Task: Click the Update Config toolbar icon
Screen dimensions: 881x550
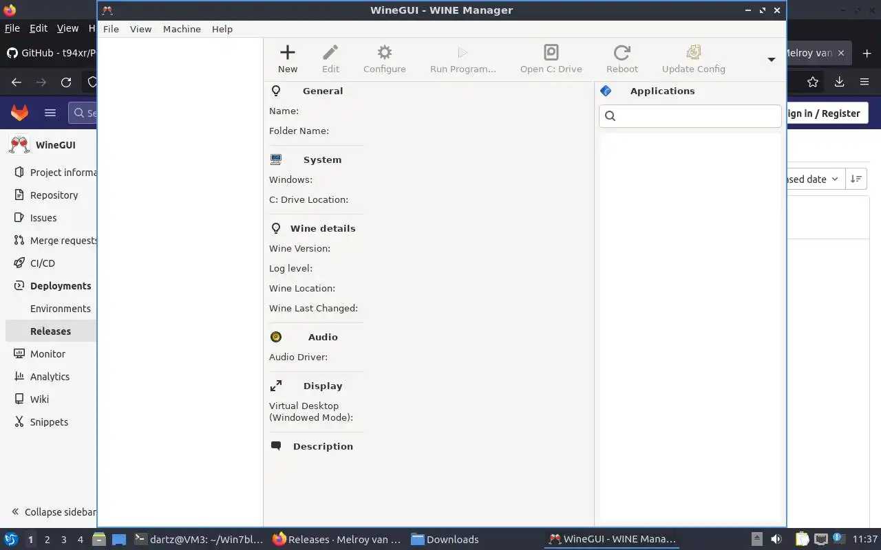Action: pos(694,52)
